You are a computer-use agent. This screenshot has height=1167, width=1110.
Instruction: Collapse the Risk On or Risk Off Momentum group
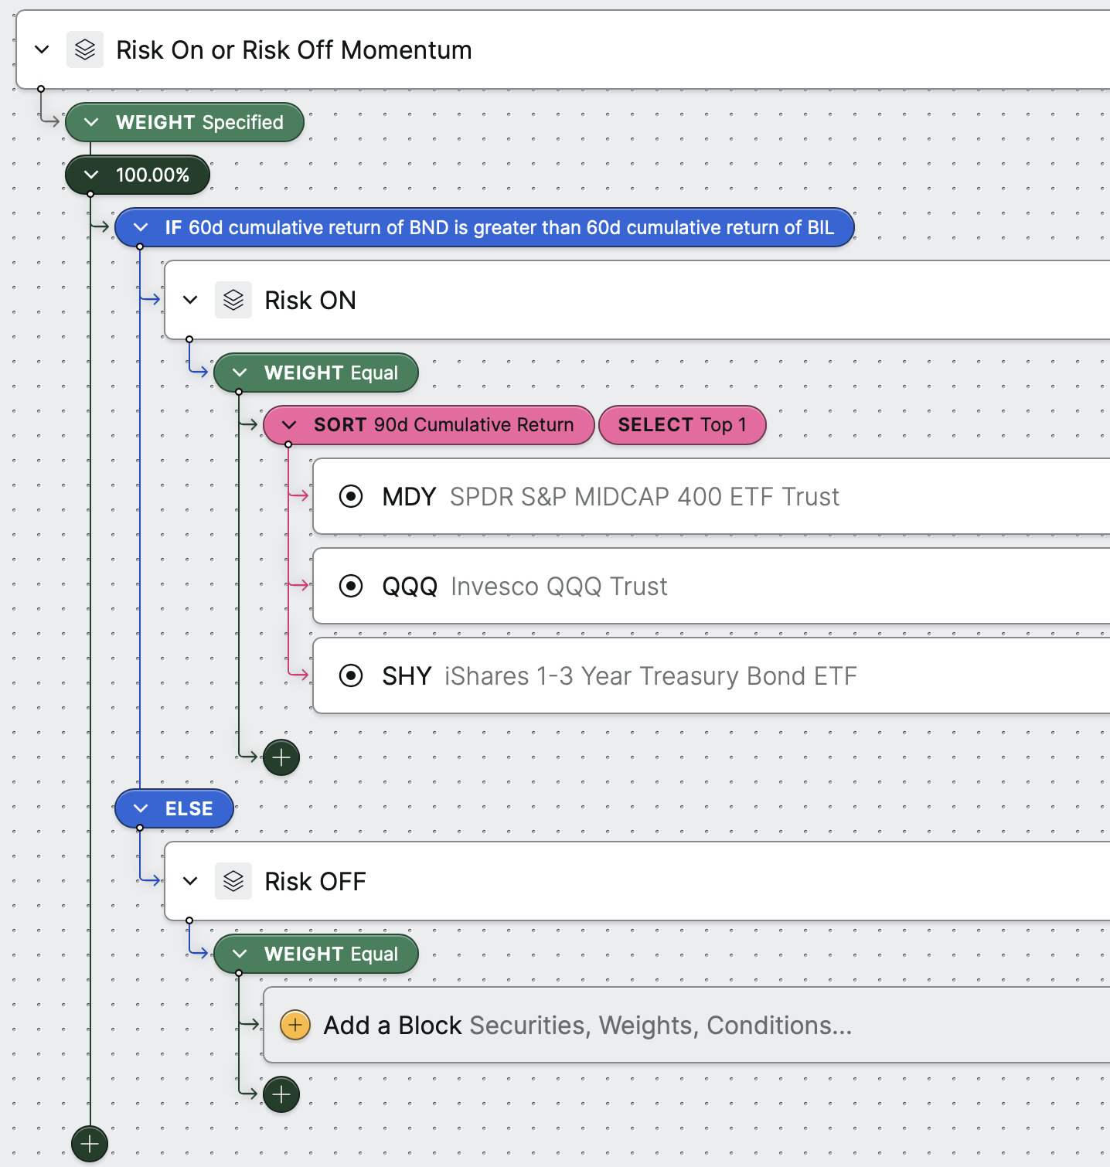coord(43,49)
